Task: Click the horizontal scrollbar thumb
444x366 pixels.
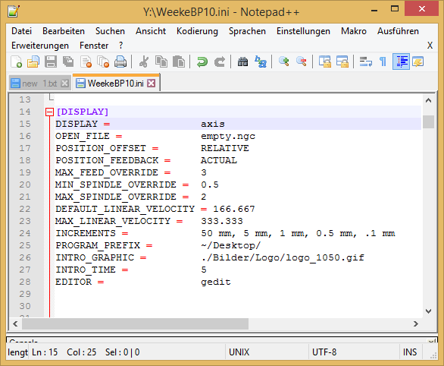Action: point(135,323)
